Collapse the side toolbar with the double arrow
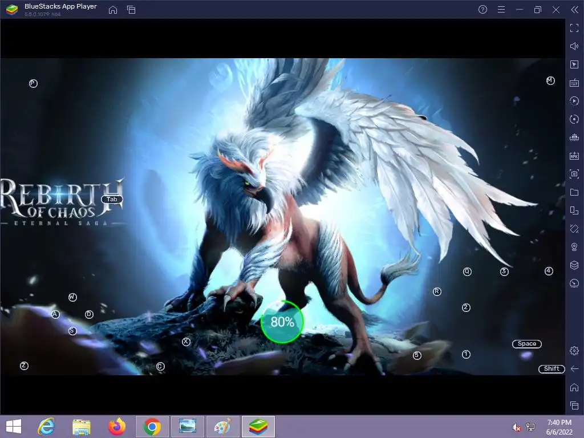This screenshot has width=584, height=438. (x=575, y=10)
